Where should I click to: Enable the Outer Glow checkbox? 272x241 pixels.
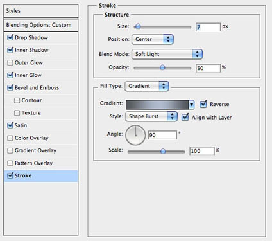click(10, 63)
